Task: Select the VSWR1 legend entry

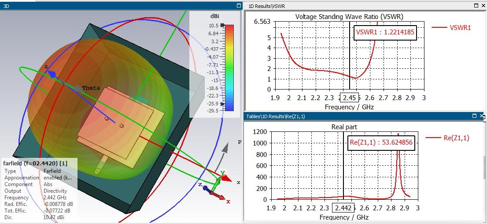Action: [451, 27]
